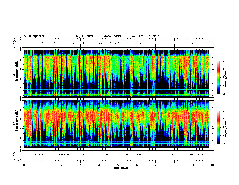Click the "8" tick on the time axis
This screenshot has height=185, width=239.
pos(174,165)
